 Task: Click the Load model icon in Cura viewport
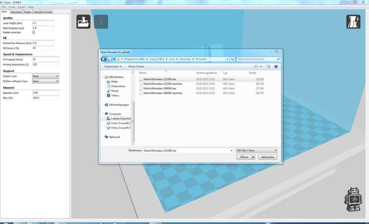83,22
